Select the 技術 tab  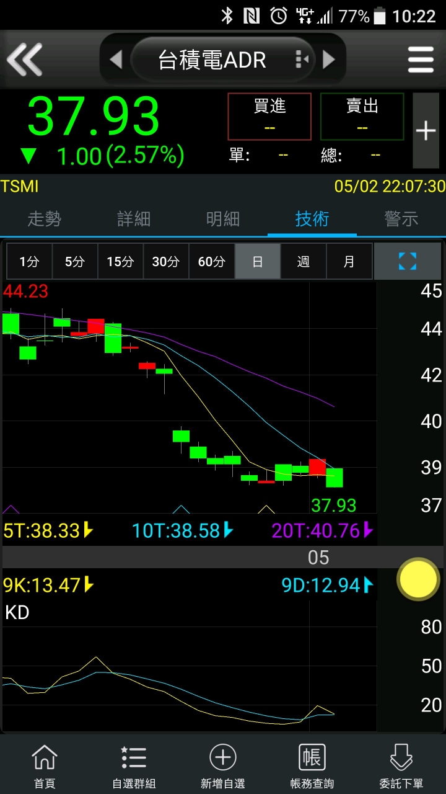312,218
